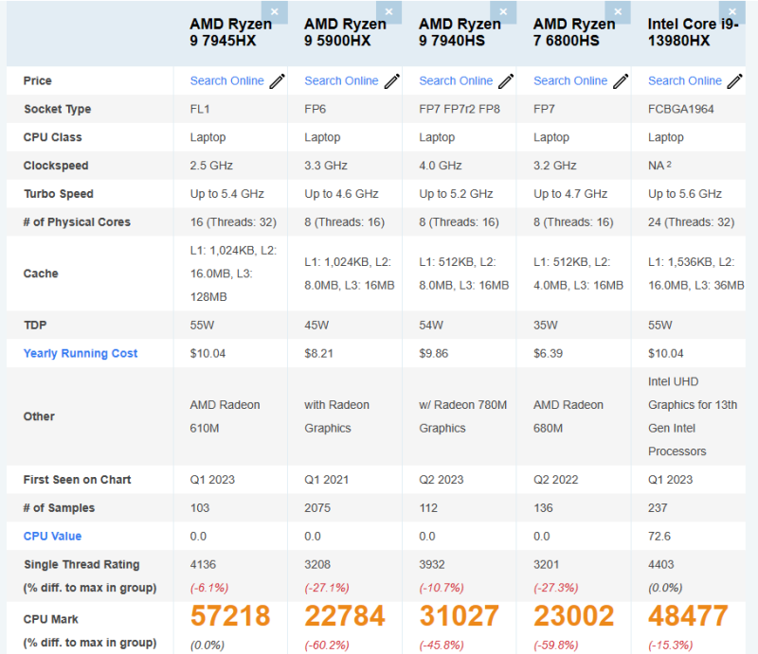Remove AMD Ryzen 9 5900HX column
Screen dimensions: 758x654
pyautogui.click(x=388, y=12)
